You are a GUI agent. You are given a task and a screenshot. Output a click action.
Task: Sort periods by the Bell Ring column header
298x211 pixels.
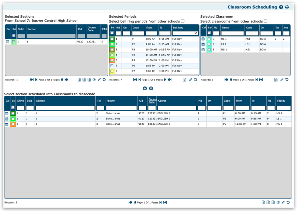coord(178,28)
